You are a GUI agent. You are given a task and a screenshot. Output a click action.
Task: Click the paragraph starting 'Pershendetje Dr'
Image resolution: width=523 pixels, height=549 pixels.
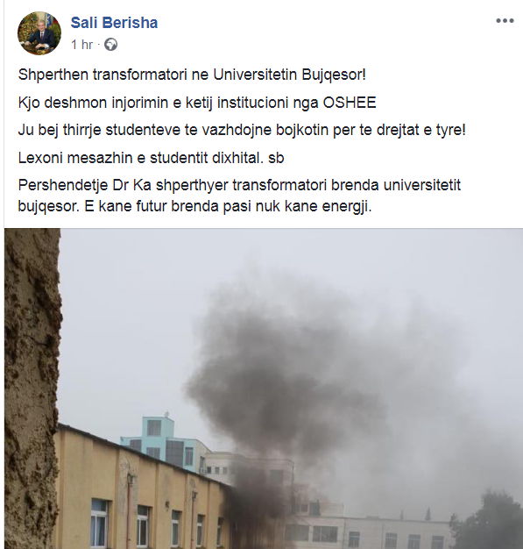pyautogui.click(x=239, y=196)
